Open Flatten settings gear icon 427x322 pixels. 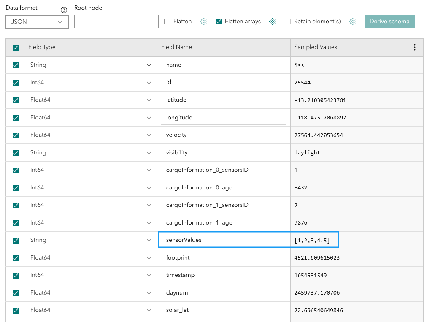204,22
